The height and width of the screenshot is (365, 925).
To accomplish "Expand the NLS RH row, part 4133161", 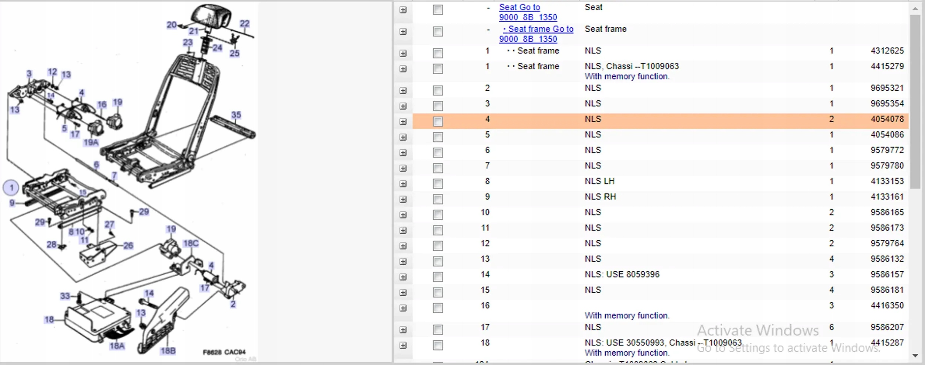I will (403, 199).
